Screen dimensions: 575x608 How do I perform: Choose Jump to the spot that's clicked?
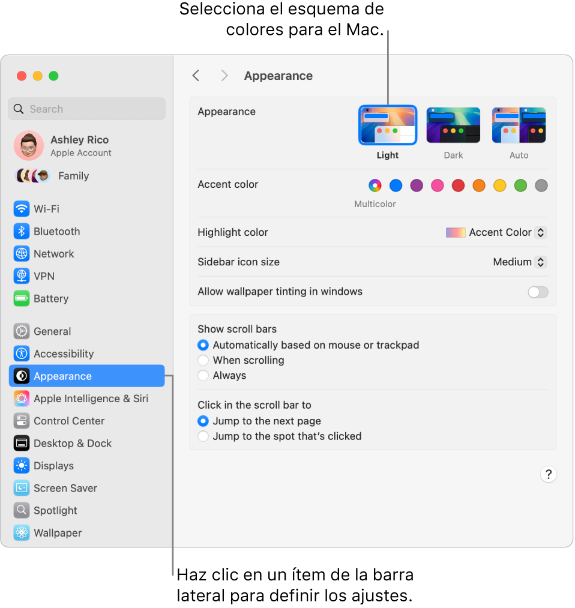pos(203,436)
